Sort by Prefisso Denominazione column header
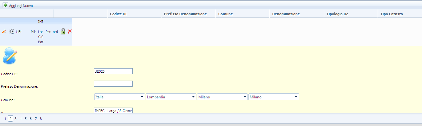Screen dimensions: 422x126 click(x=185, y=14)
